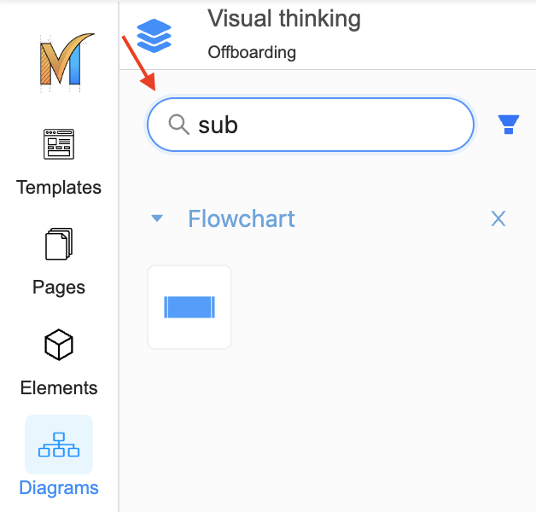Open the blue filter funnel
536x512 pixels.
pyautogui.click(x=509, y=125)
